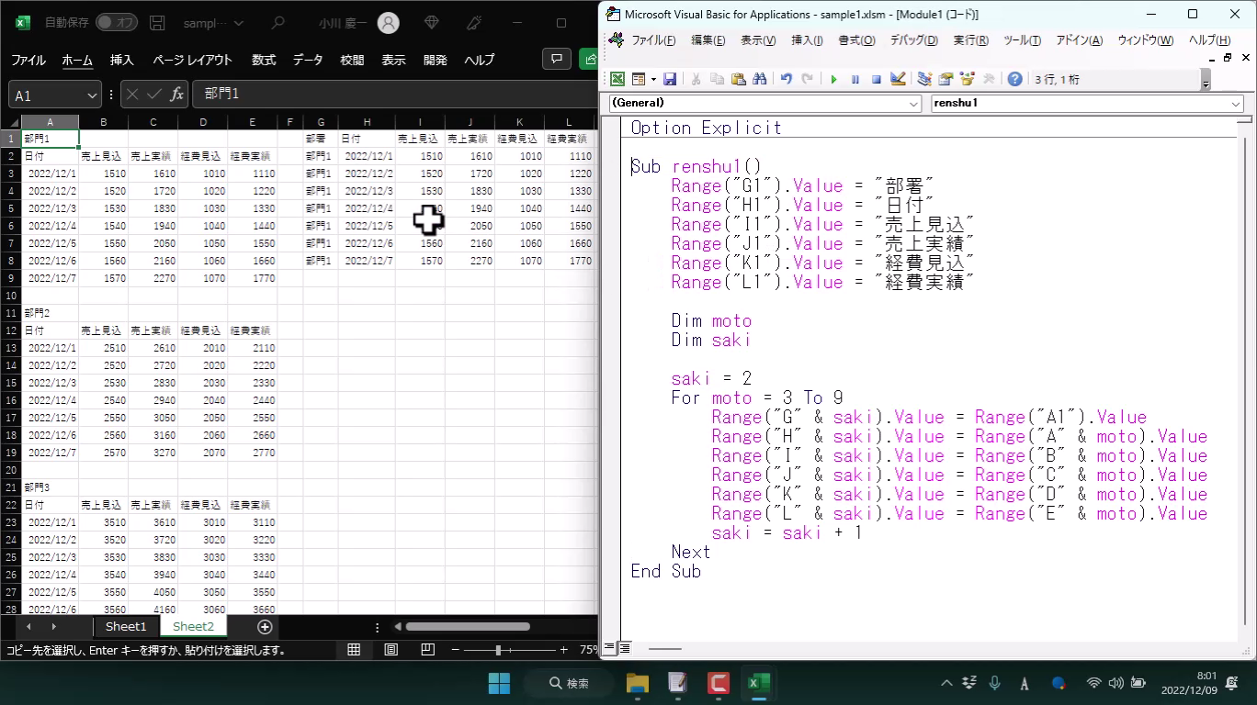The image size is (1257, 705).
Task: Switch to Page Layout view in status bar
Action: pyautogui.click(x=391, y=650)
